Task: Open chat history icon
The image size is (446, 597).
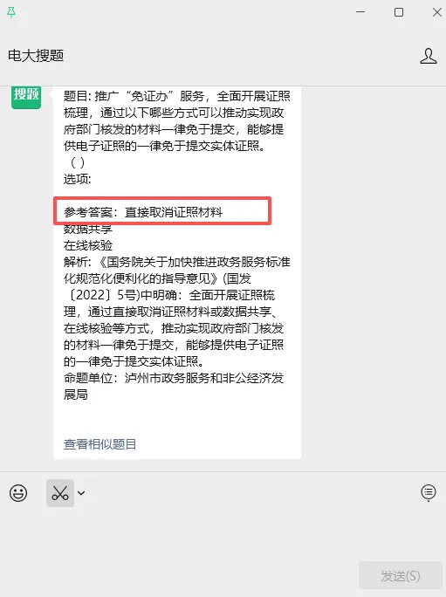Action: tap(428, 493)
